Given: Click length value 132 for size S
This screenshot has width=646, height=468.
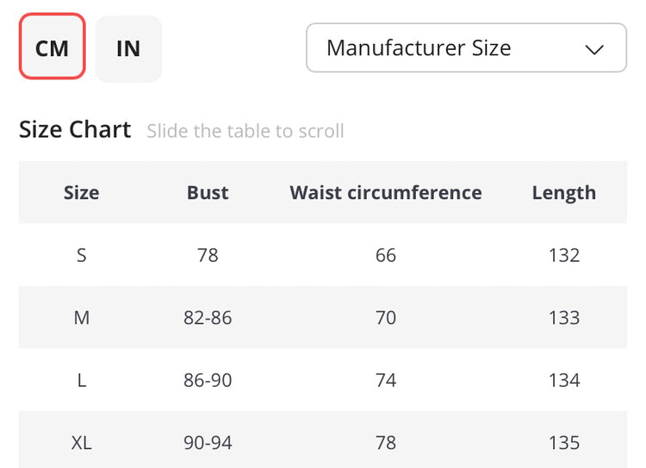Looking at the screenshot, I should tap(563, 255).
